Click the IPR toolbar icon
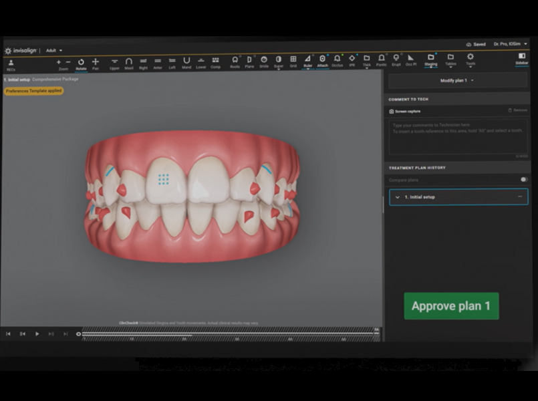The height and width of the screenshot is (401, 538). [x=352, y=61]
